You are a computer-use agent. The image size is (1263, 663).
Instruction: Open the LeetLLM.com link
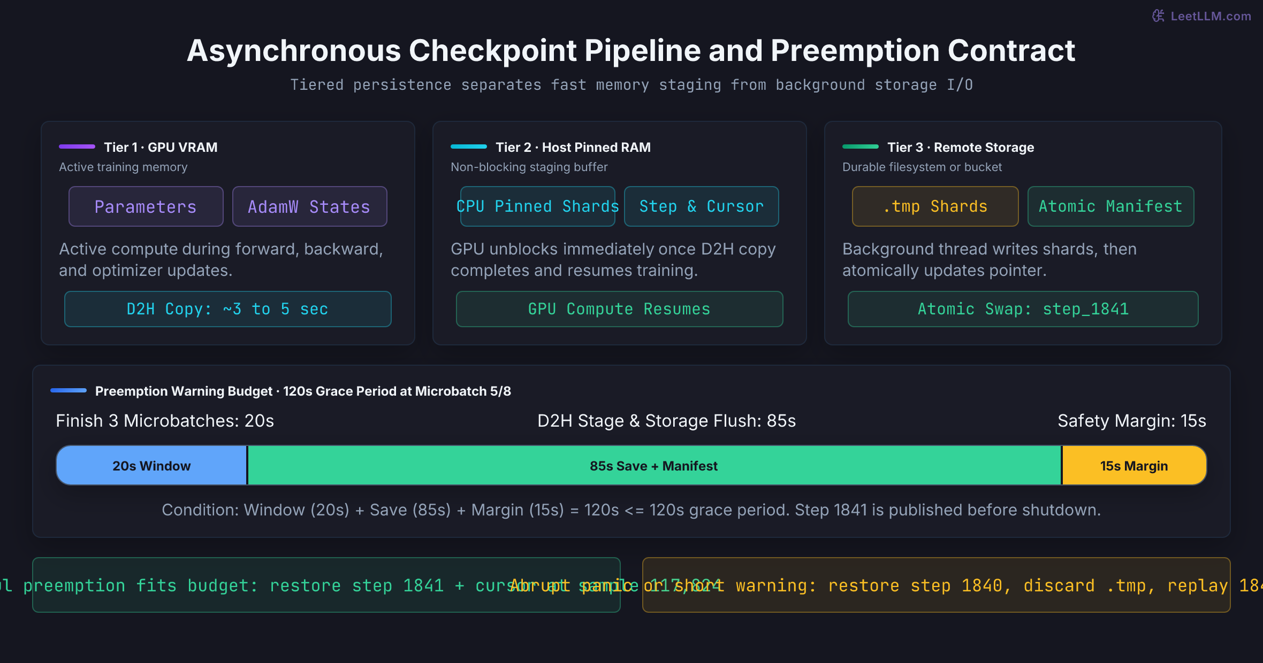coord(1211,16)
